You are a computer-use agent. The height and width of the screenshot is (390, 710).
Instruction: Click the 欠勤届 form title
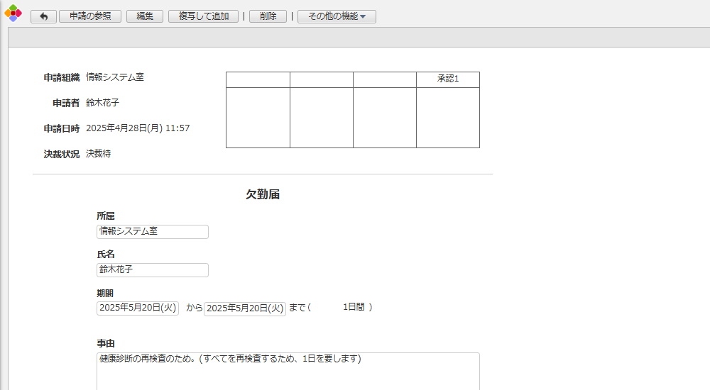click(x=262, y=195)
